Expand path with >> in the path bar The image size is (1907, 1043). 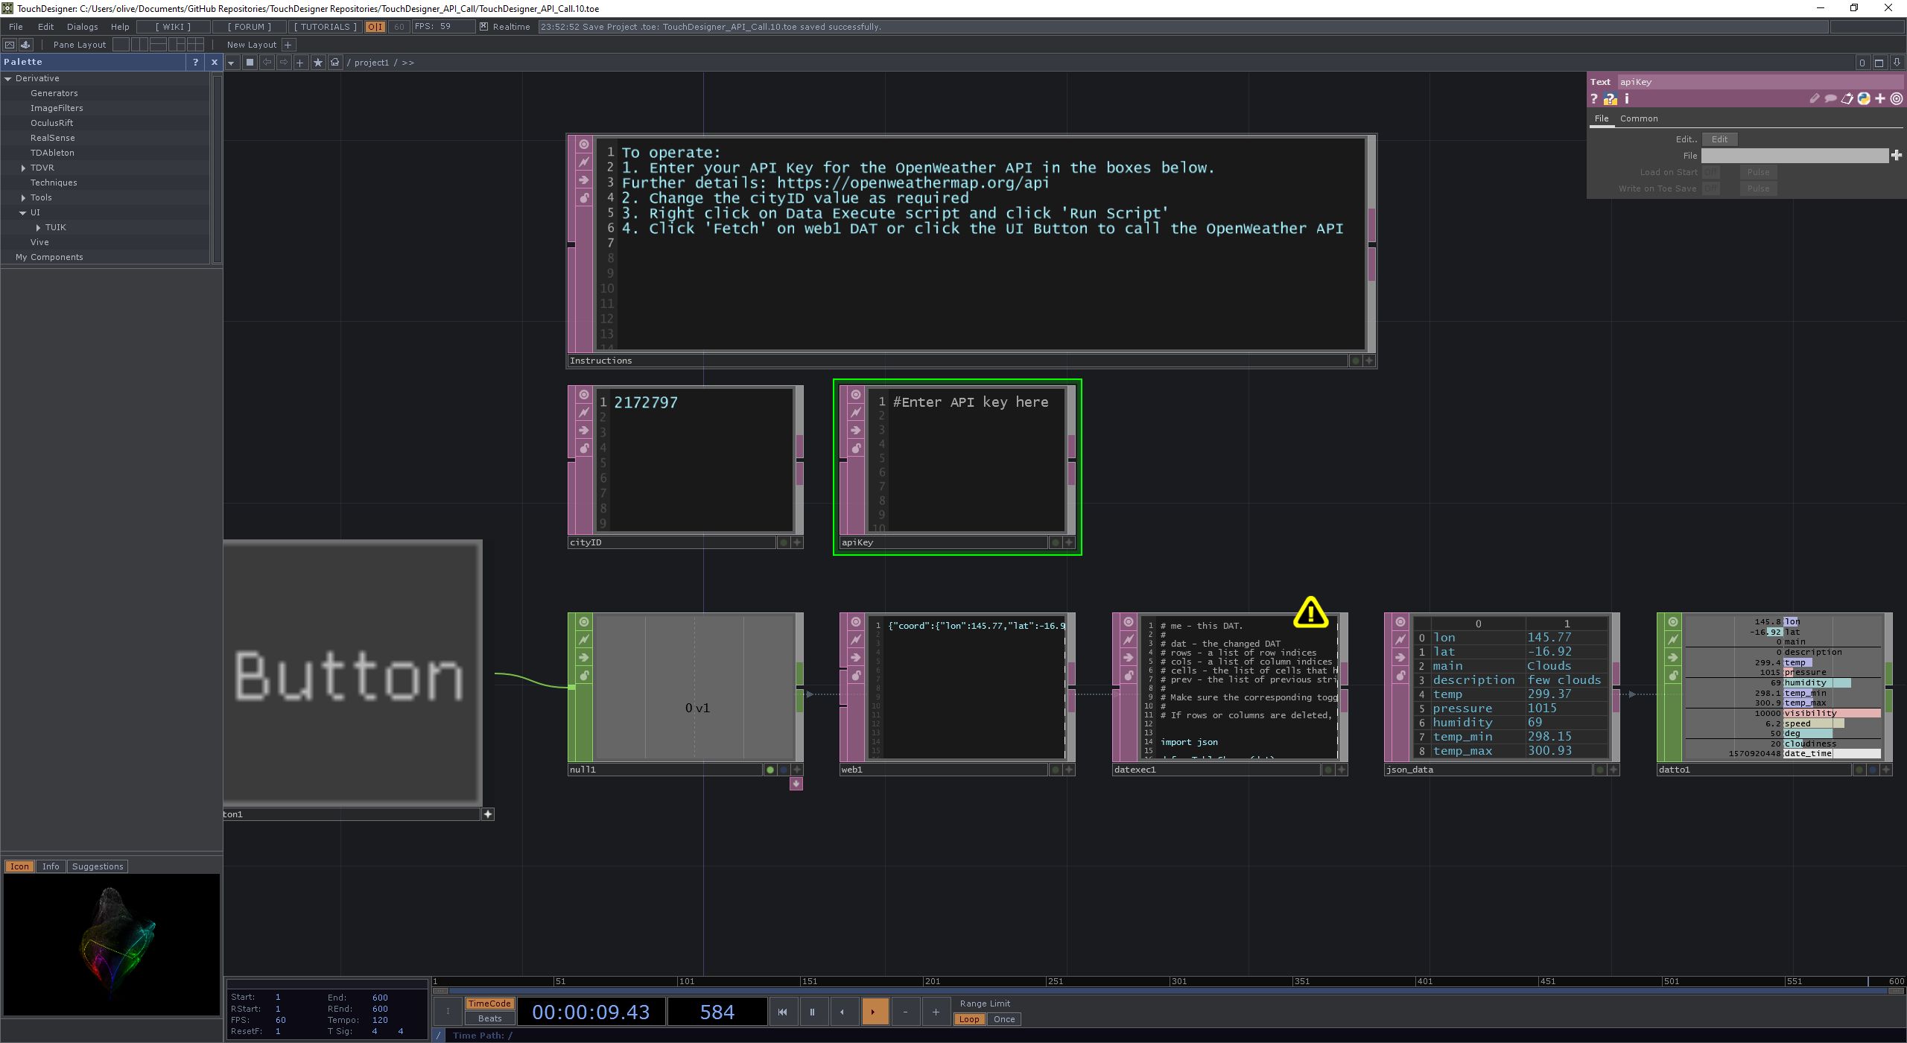pyautogui.click(x=407, y=63)
